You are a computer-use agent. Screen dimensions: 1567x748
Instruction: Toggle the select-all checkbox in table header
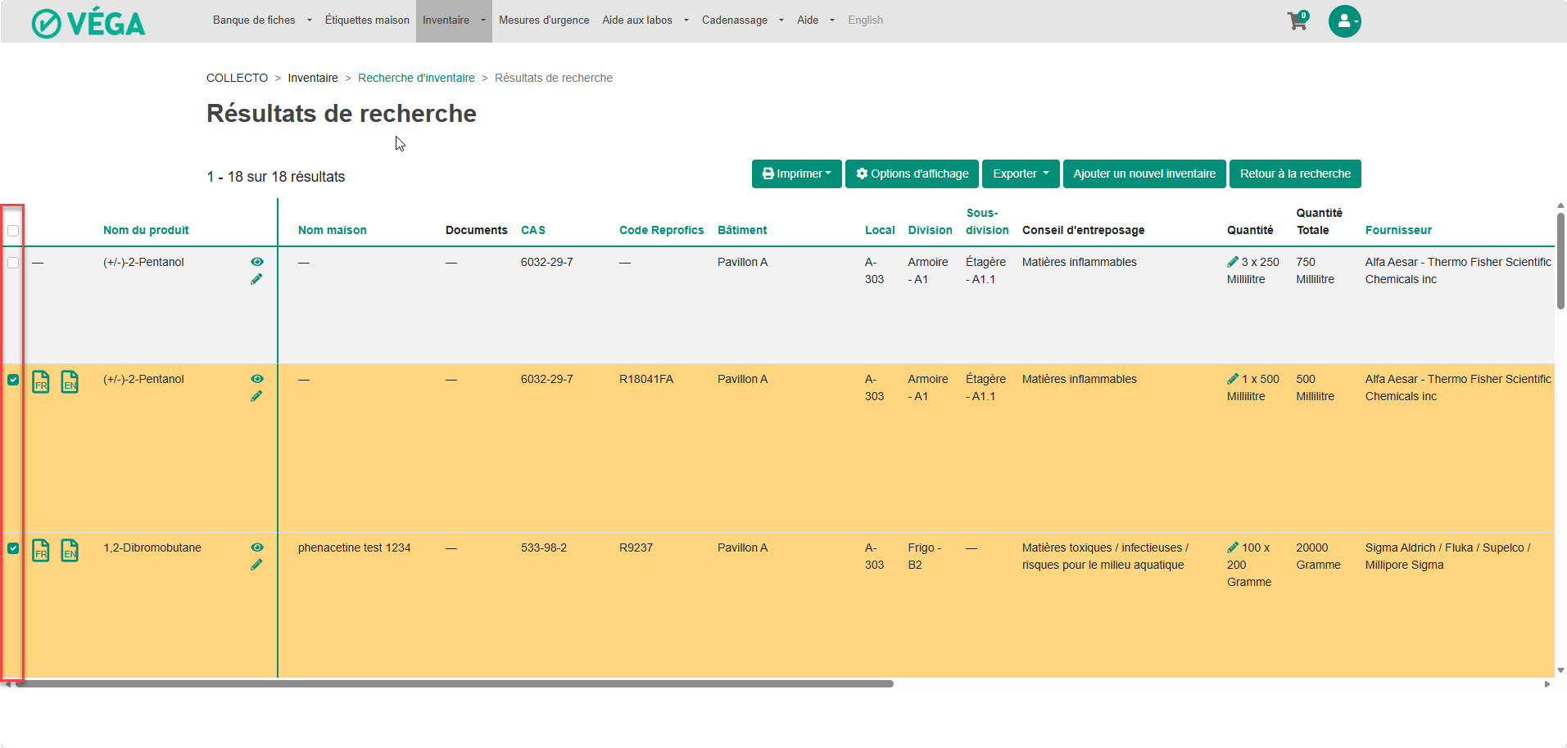click(x=13, y=231)
